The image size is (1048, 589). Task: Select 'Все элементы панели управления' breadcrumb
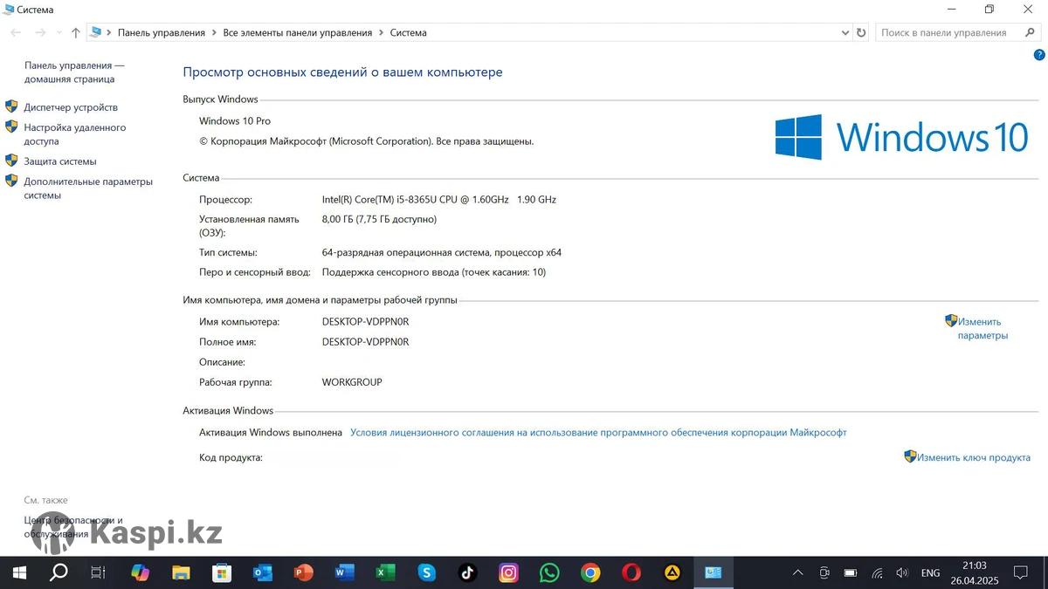pos(298,32)
